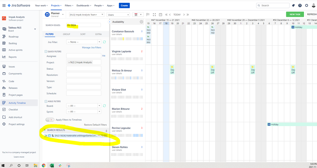This screenshot has width=317, height=168.
Task: Open Project settings in the sidebar
Action: (17, 124)
